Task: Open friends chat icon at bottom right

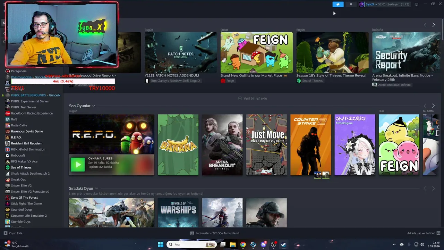Action: [x=438, y=233]
